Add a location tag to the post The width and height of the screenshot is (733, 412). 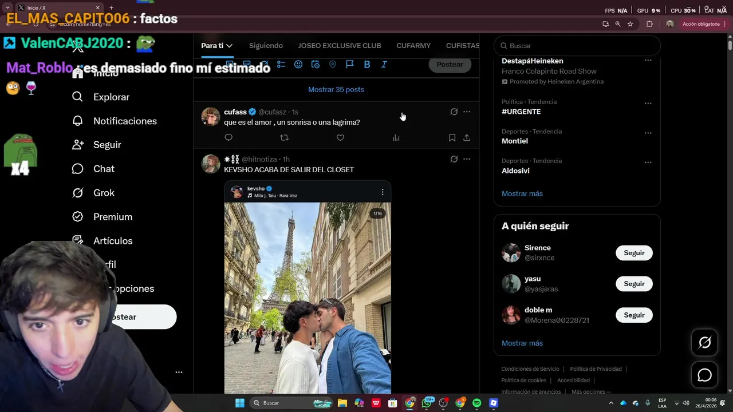pos(333,65)
